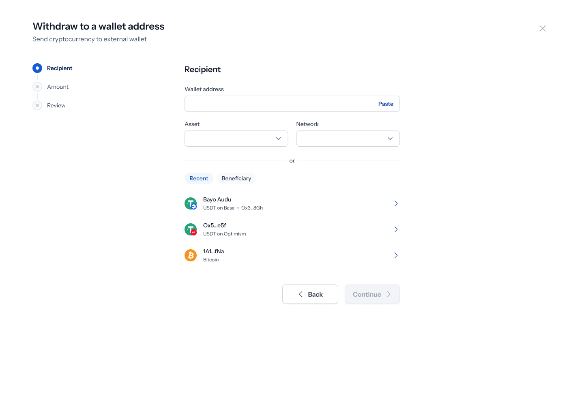Click the USDT on Base coin icon
Screen dimensions: 584x415
[x=191, y=203]
